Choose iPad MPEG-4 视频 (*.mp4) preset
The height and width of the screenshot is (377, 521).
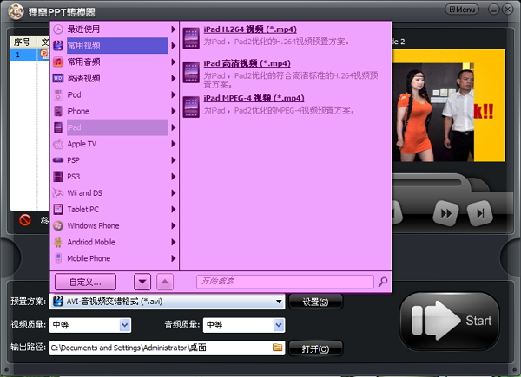254,98
